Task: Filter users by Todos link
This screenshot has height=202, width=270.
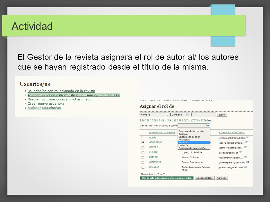Action: (x=207, y=120)
